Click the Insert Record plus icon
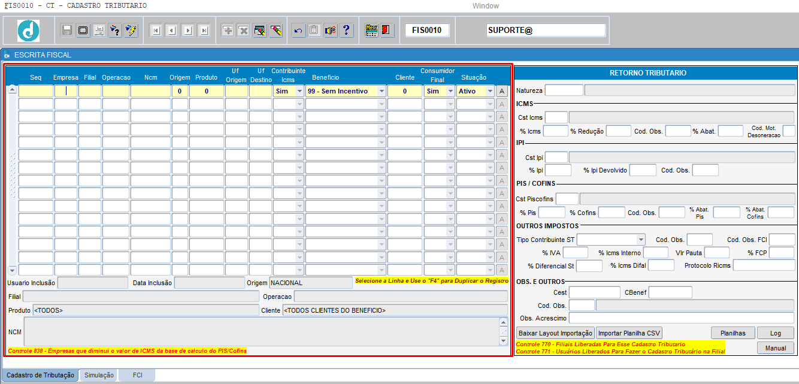The height and width of the screenshot is (384, 799). (228, 31)
